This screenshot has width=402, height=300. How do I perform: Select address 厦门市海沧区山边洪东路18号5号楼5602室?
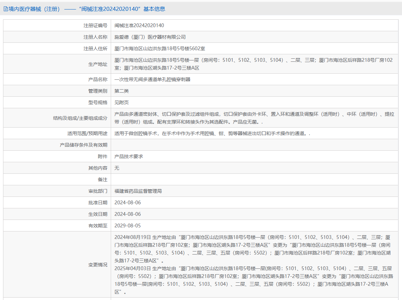(x=160, y=49)
